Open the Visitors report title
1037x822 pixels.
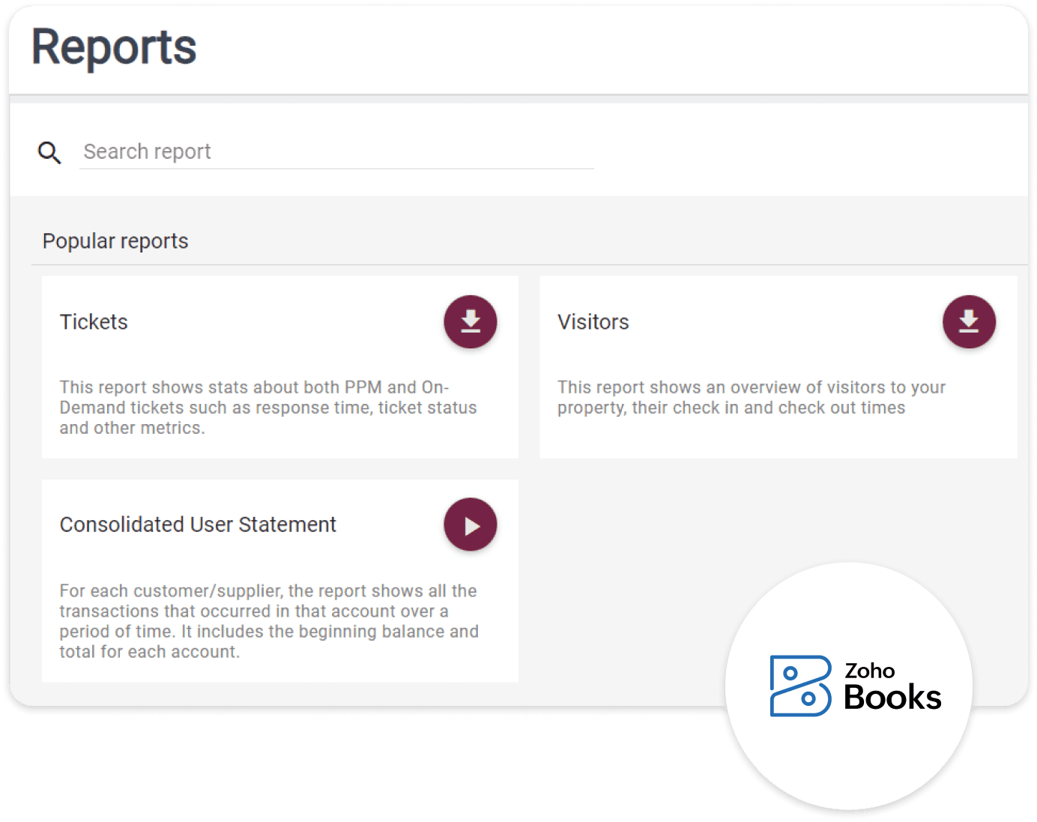pyautogui.click(x=593, y=322)
